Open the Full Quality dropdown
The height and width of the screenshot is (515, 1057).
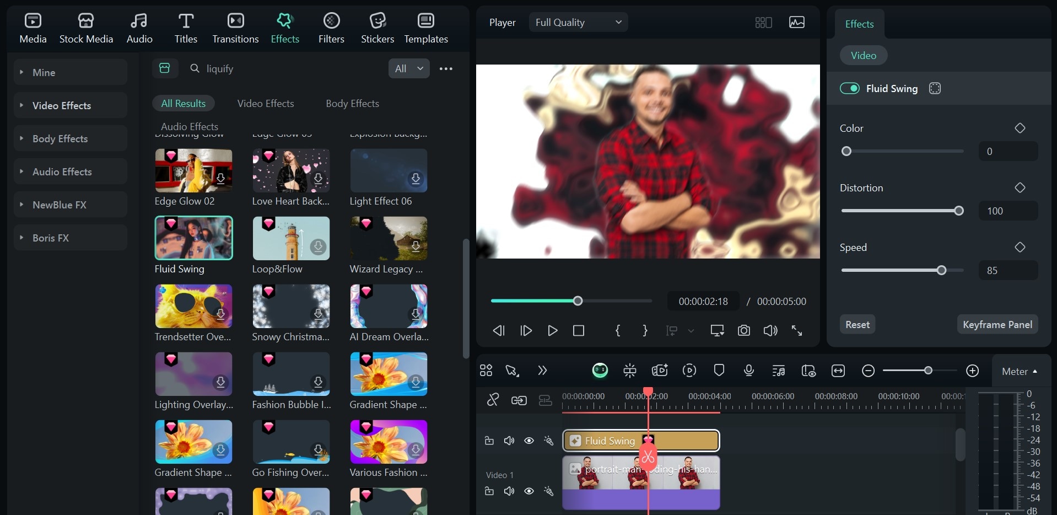[578, 23]
